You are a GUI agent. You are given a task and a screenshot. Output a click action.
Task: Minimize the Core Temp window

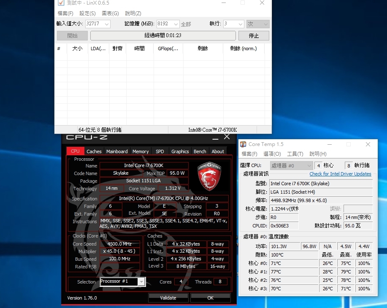330,144
